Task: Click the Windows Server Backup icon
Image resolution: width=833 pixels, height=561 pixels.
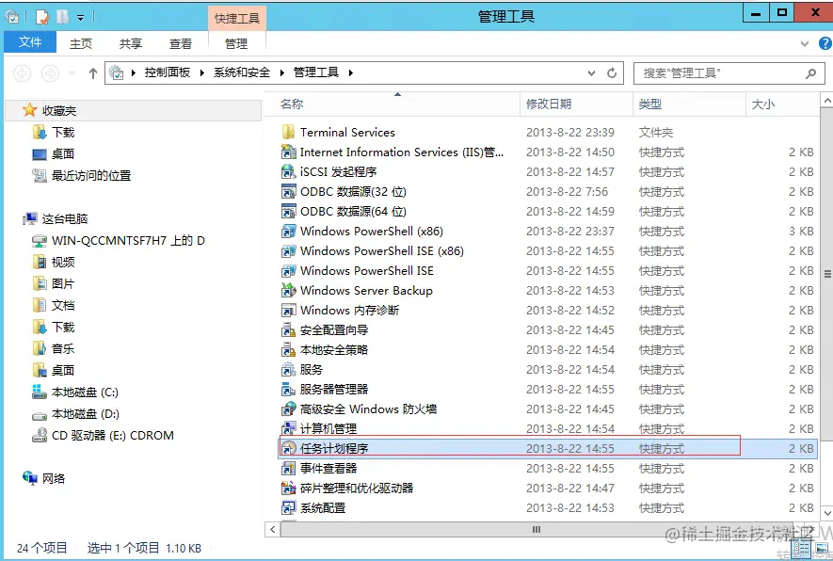Action: click(x=288, y=291)
